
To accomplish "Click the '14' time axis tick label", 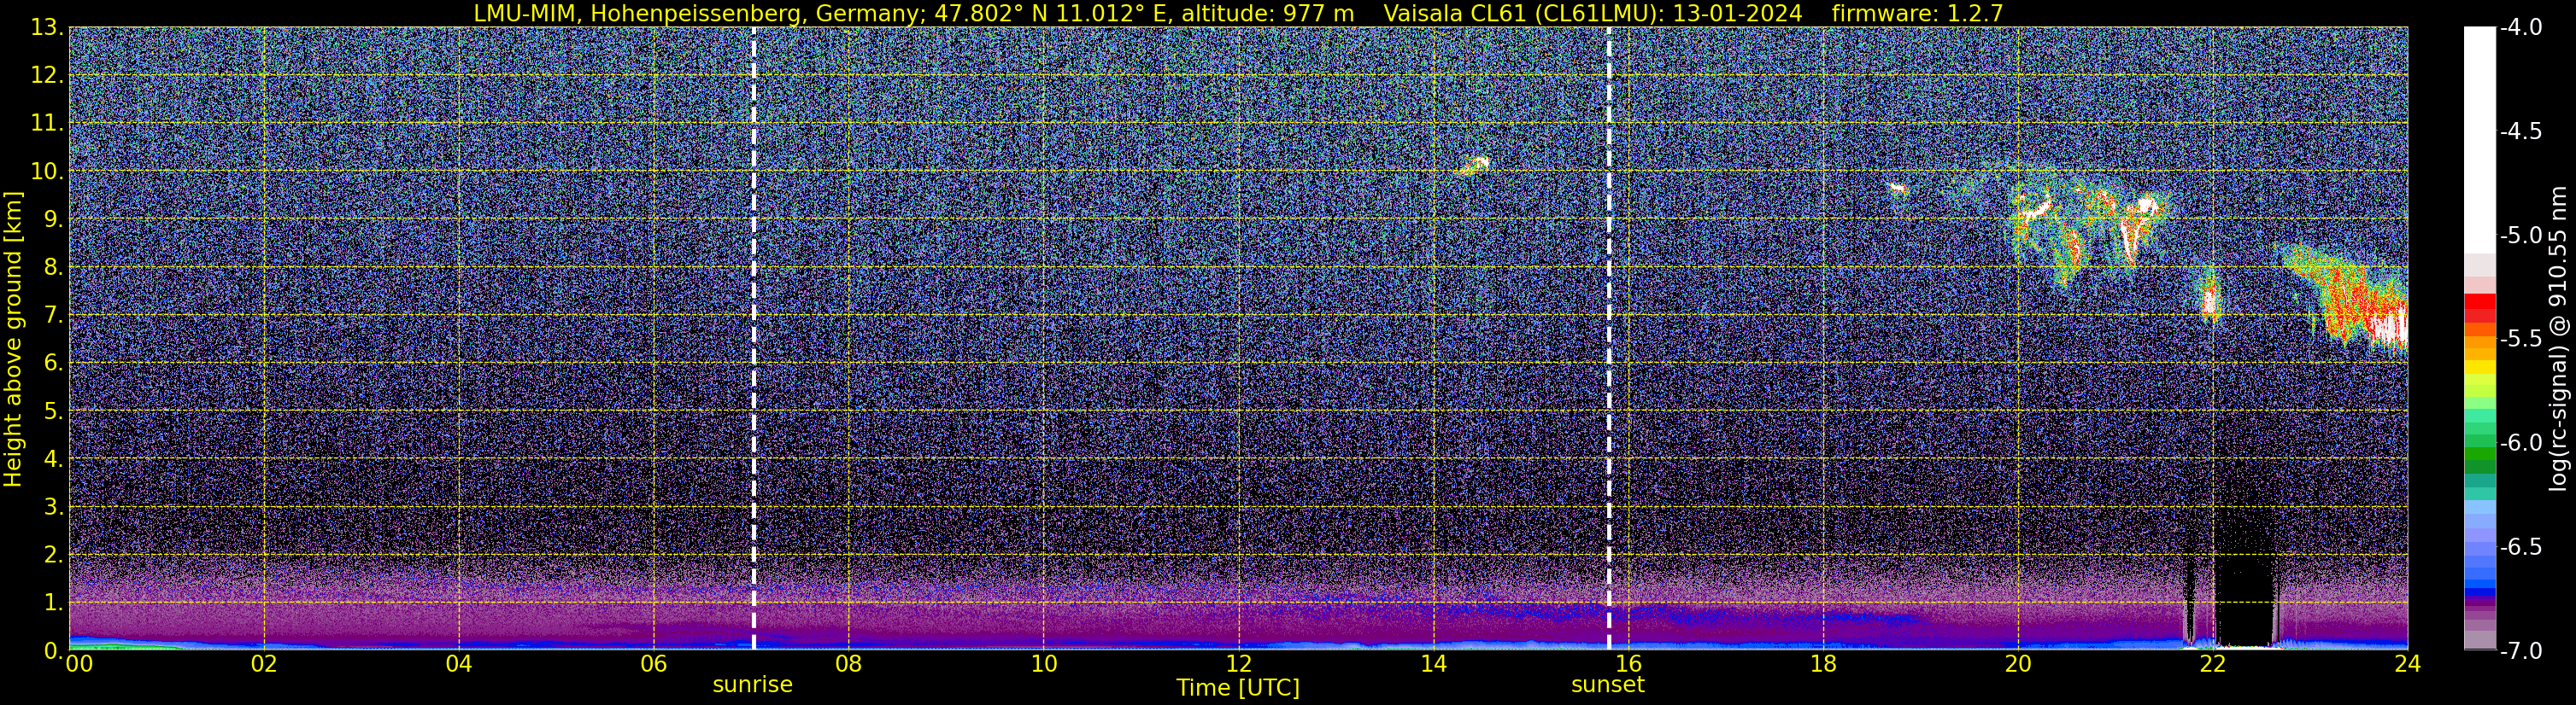I will point(1433,664).
